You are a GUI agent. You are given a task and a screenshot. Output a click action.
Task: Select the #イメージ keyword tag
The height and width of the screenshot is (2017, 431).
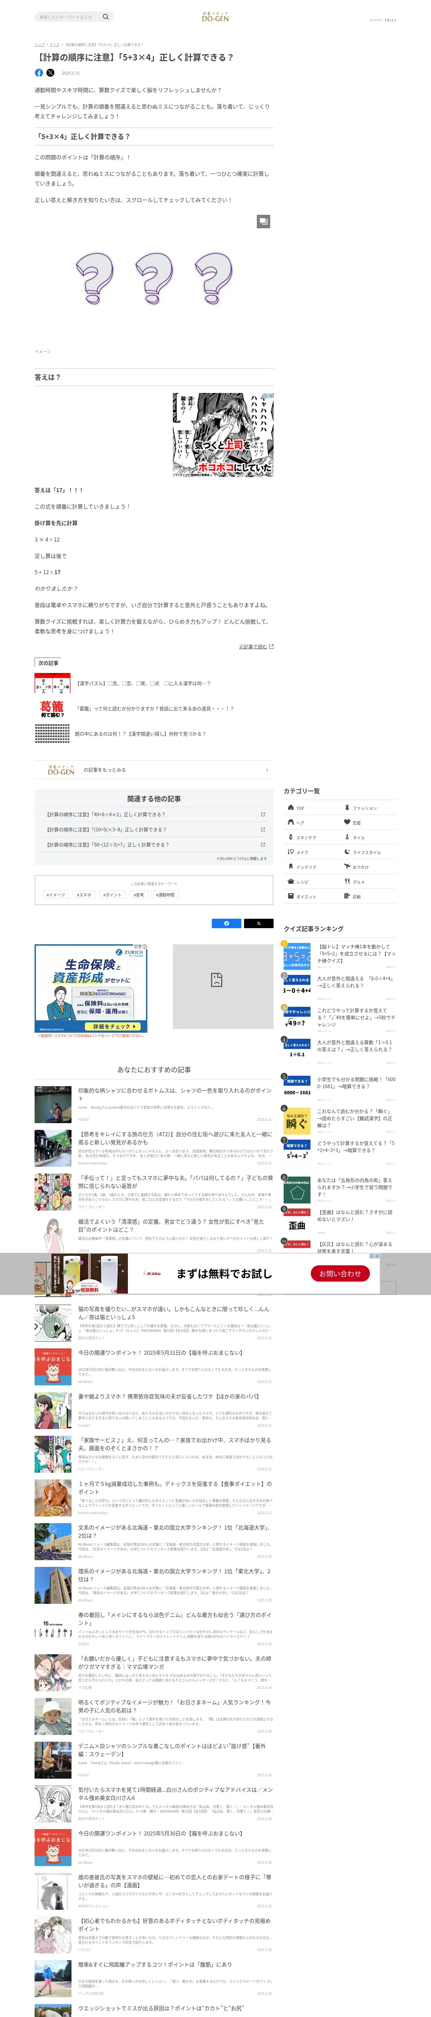pyautogui.click(x=55, y=894)
